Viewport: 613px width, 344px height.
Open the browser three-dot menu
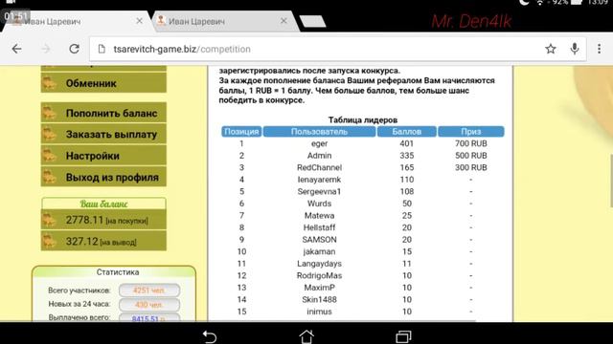[599, 49]
